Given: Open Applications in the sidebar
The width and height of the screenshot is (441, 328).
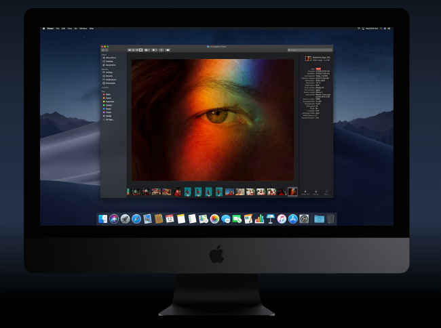Looking at the screenshot, I should (x=110, y=80).
